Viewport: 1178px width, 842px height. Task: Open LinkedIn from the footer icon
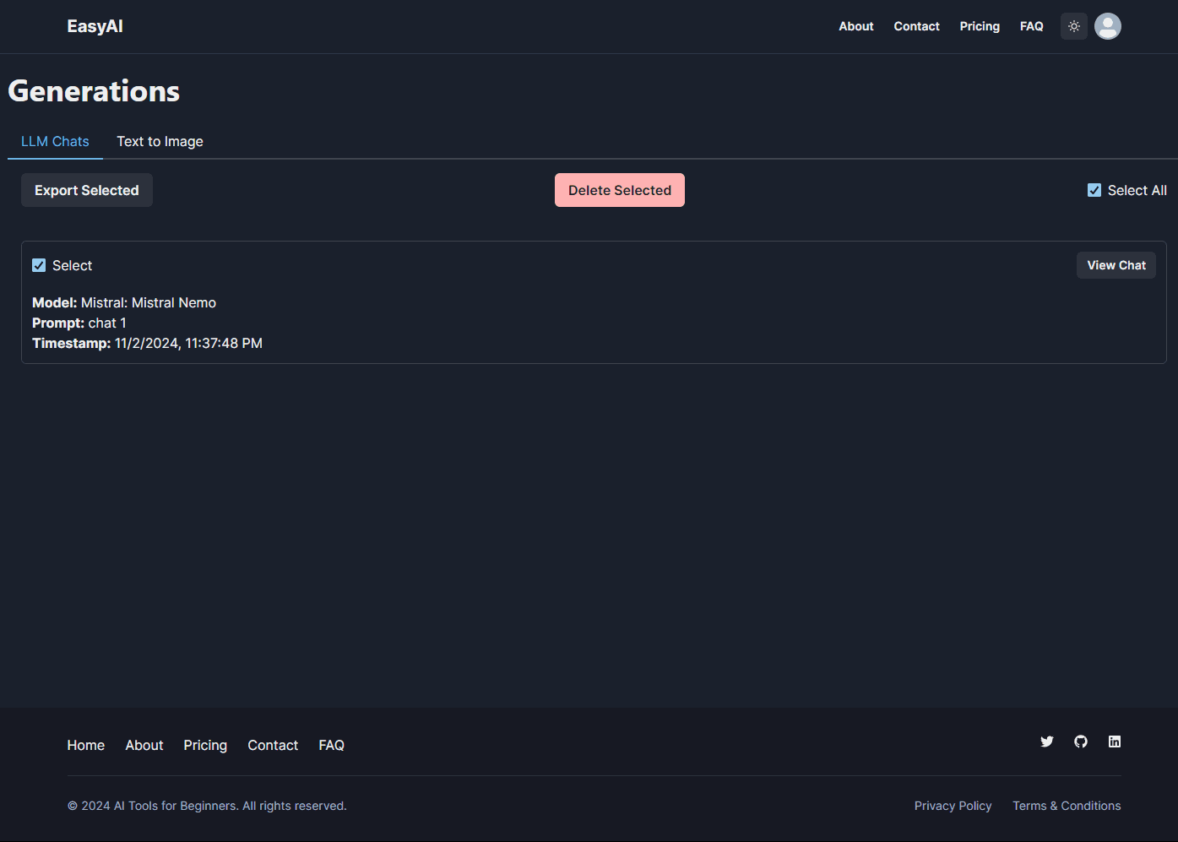click(x=1115, y=742)
